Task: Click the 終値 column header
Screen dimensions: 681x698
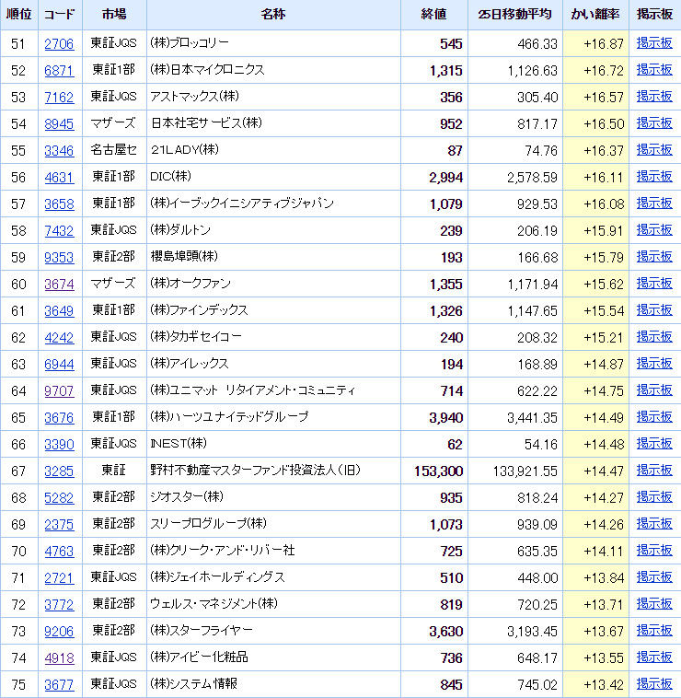Action: [x=434, y=14]
